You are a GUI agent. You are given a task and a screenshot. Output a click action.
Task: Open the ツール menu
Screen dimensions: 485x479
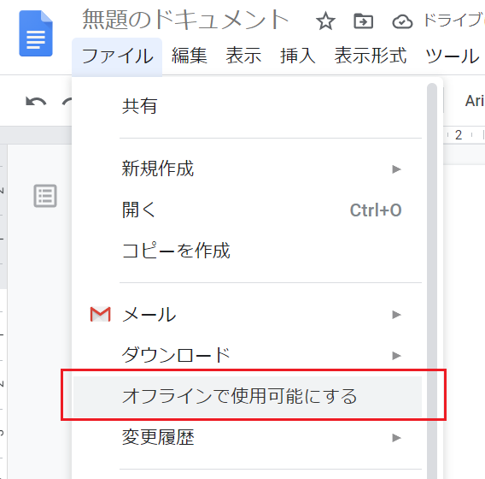point(453,56)
